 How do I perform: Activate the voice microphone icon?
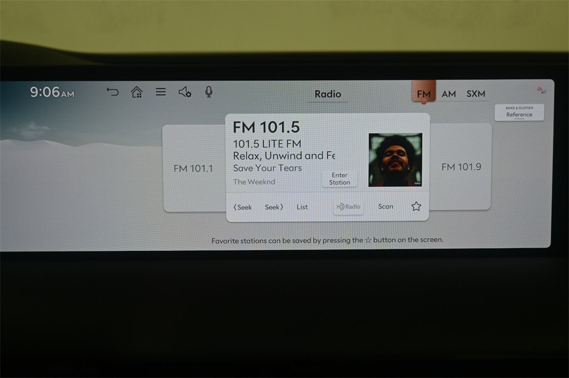[x=209, y=92]
